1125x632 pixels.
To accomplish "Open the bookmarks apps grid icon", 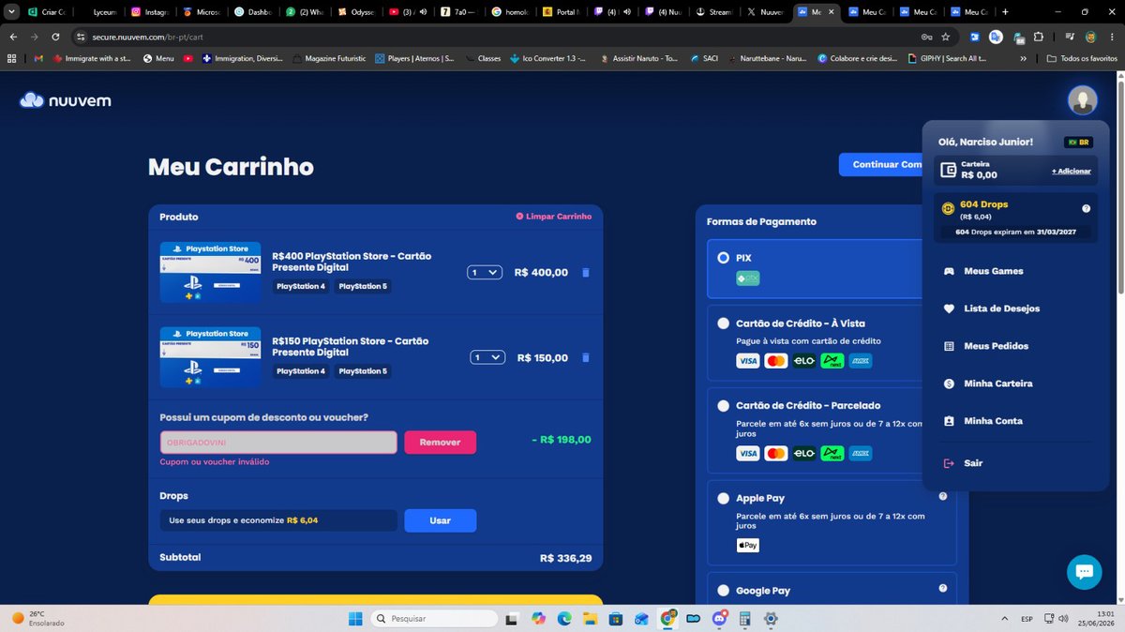I will coord(11,58).
